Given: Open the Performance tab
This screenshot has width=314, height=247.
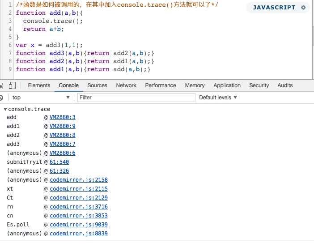Looking at the screenshot, I should [160, 85].
